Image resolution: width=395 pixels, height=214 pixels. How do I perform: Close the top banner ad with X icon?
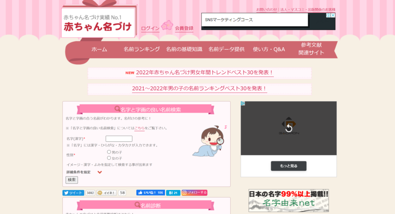point(333,15)
